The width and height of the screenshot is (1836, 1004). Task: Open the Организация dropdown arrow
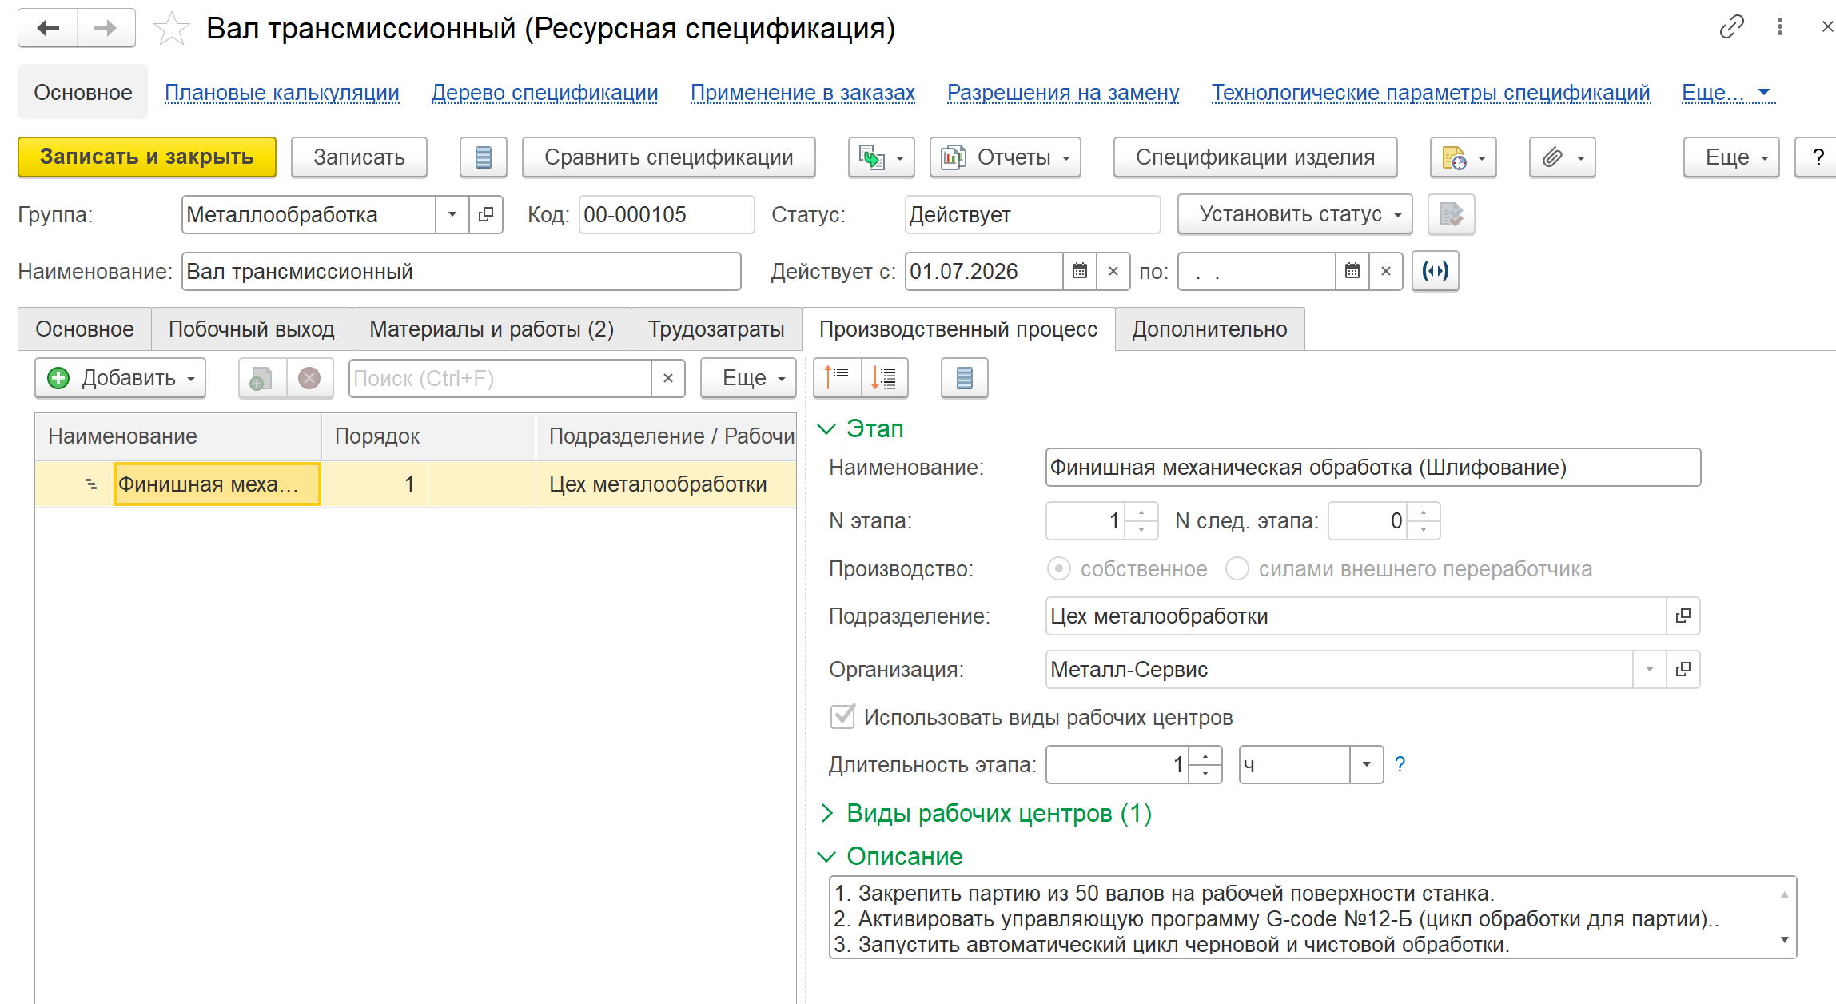click(x=1650, y=669)
